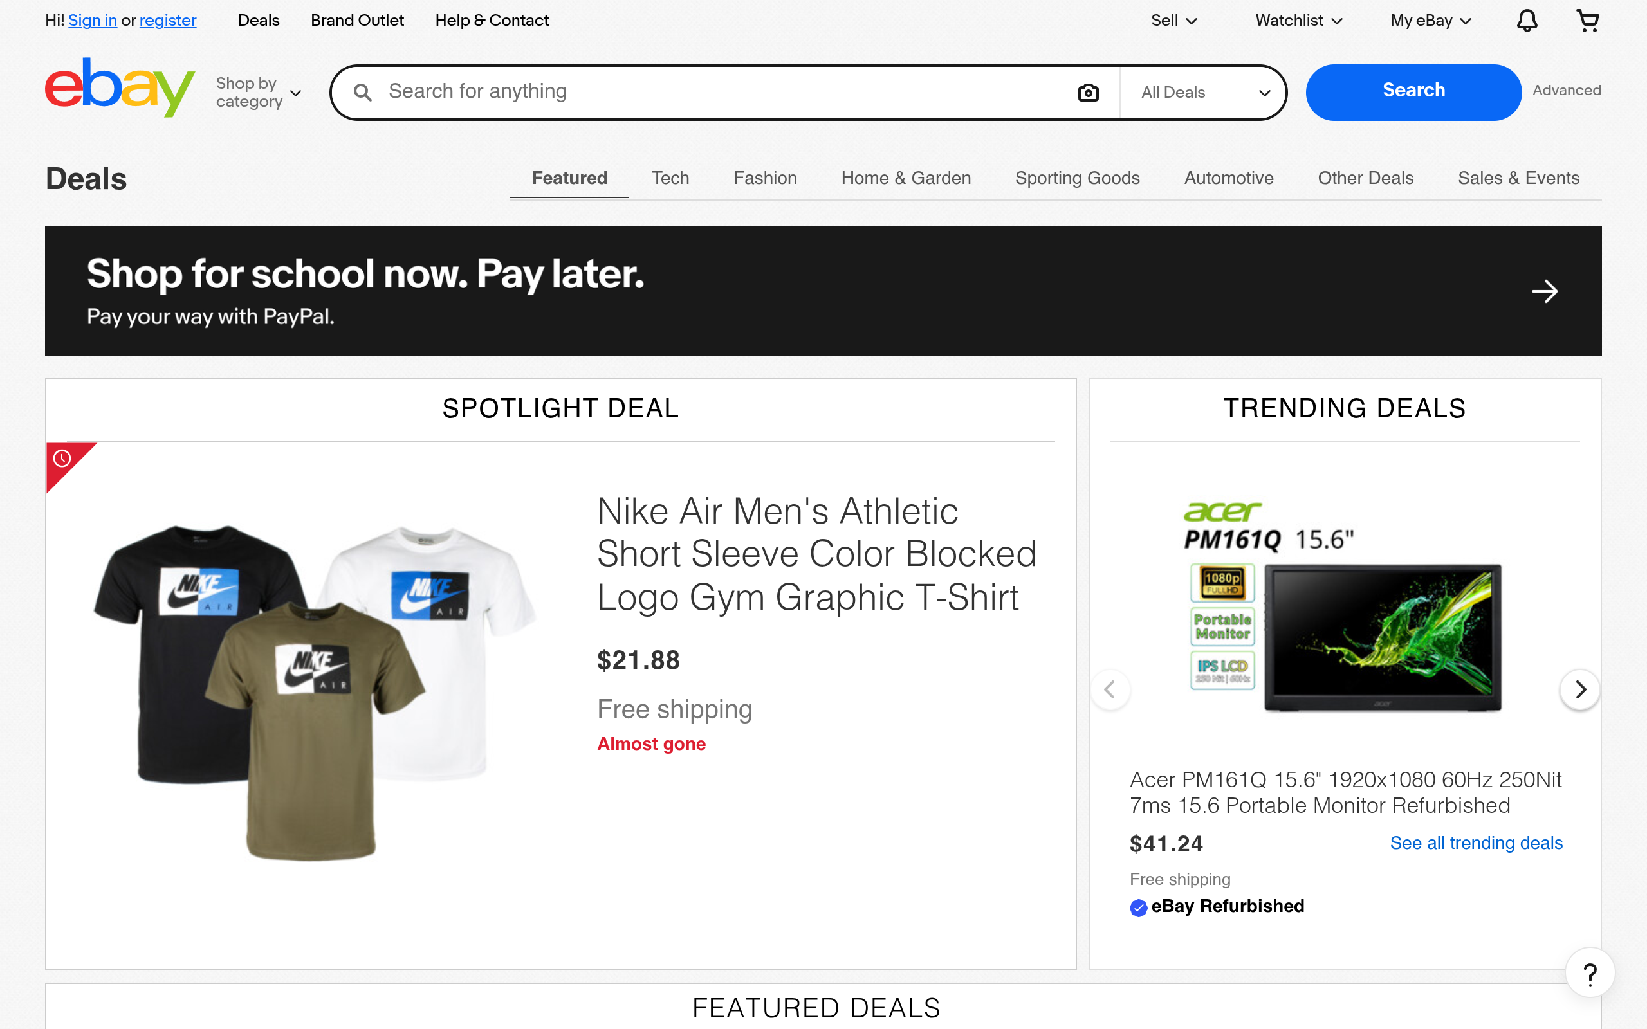Viewport: 1647px width, 1029px height.
Task: Search by image with camera icon
Action: pyautogui.click(x=1089, y=93)
